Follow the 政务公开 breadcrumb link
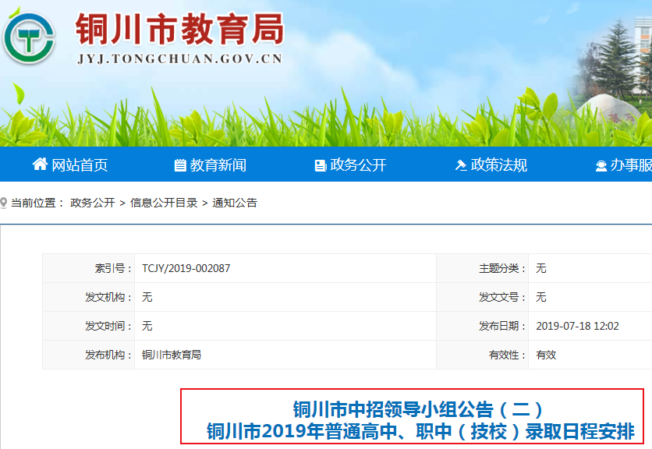The width and height of the screenshot is (652, 449). point(92,203)
